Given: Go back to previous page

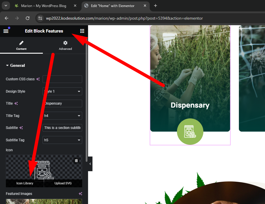Looking at the screenshot, I should click(6, 18).
